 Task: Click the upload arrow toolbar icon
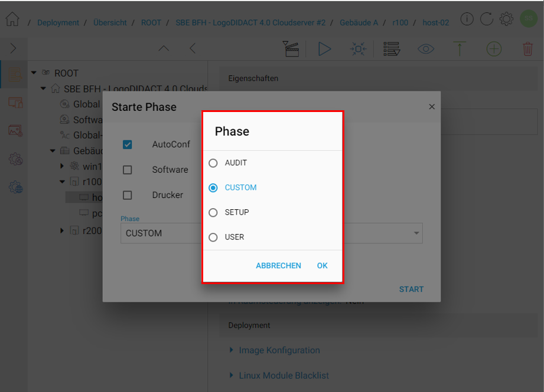[460, 49]
